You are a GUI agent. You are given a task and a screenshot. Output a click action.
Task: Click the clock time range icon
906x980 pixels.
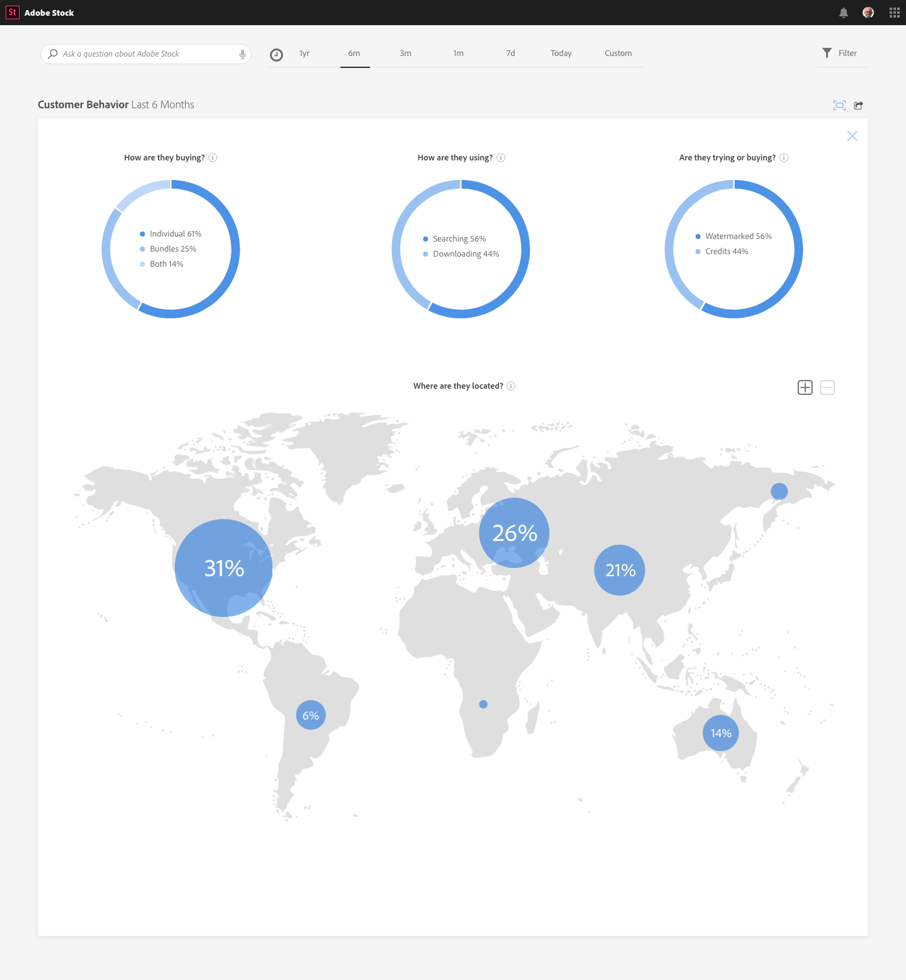[276, 55]
